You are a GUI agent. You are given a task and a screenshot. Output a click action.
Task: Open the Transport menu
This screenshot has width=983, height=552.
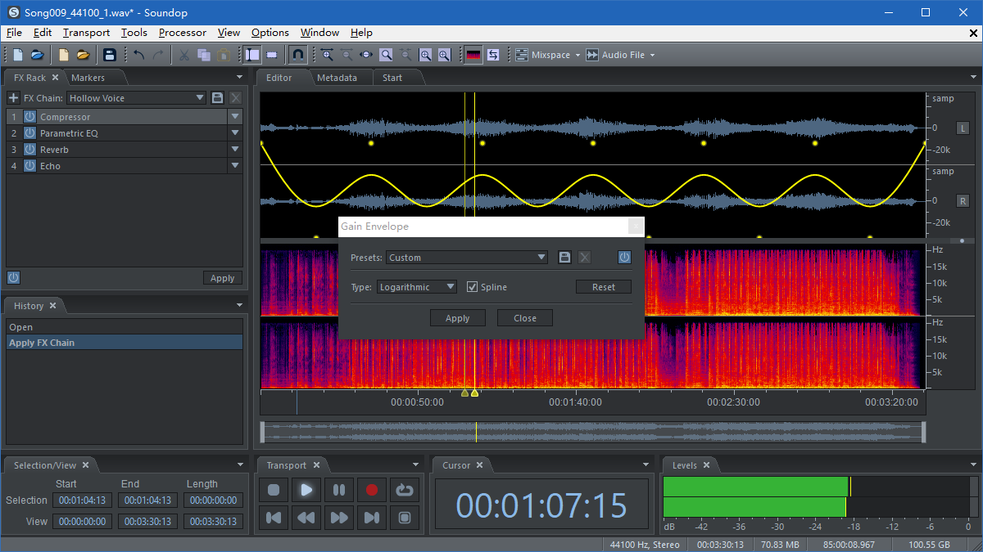[x=85, y=33]
